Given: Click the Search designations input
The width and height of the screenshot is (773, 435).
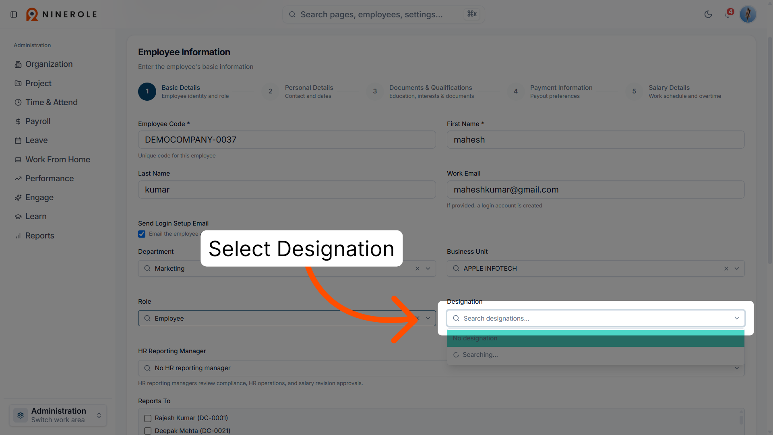Looking at the screenshot, I should 596,318.
